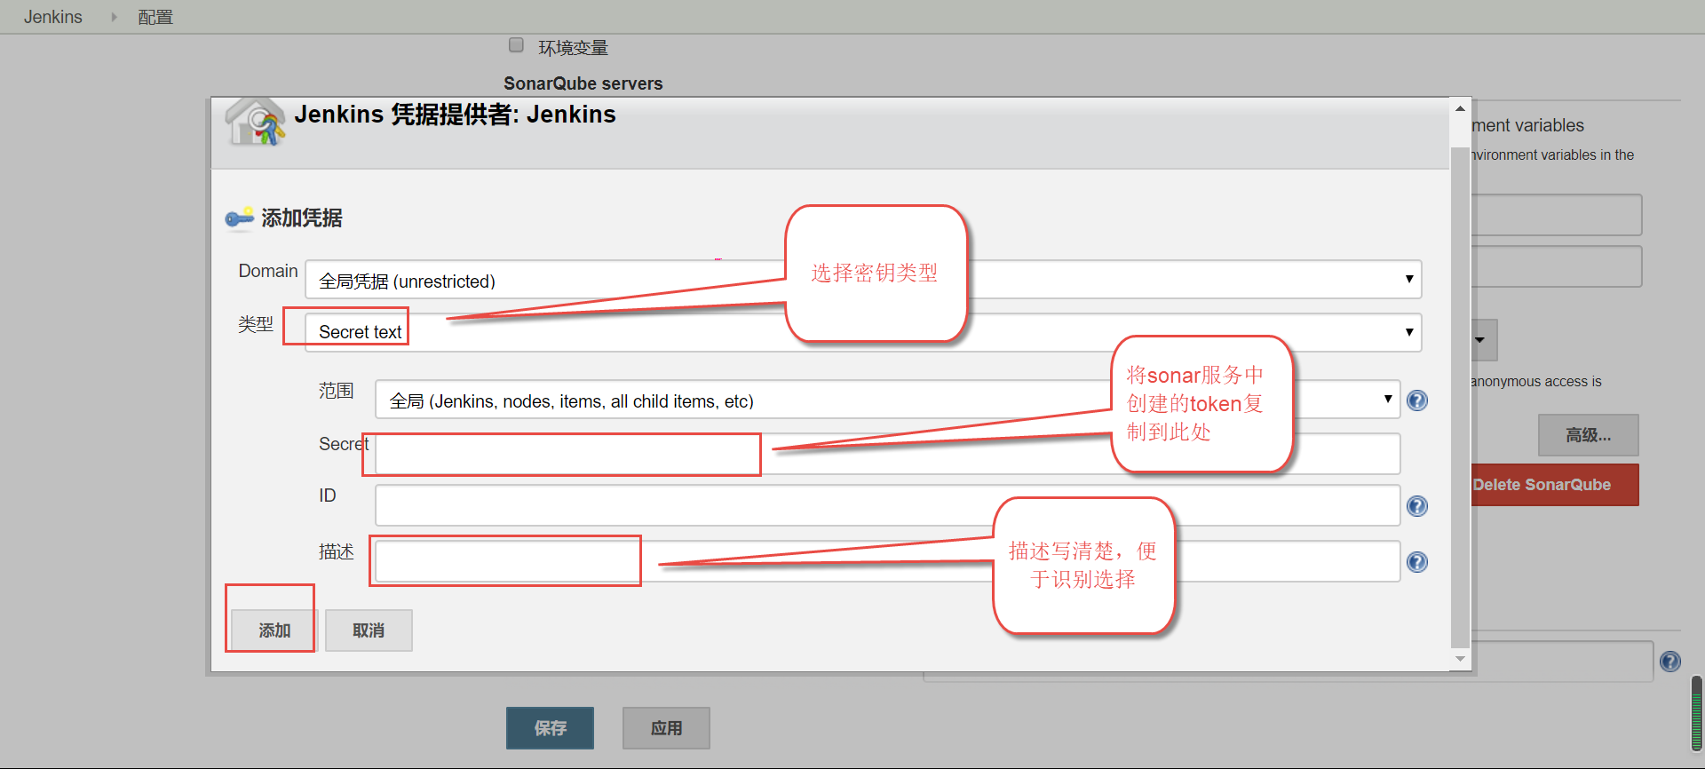Screen dimensions: 1705x769
Task: Expand the Domain 全局凭据 dropdown
Action: click(861, 280)
